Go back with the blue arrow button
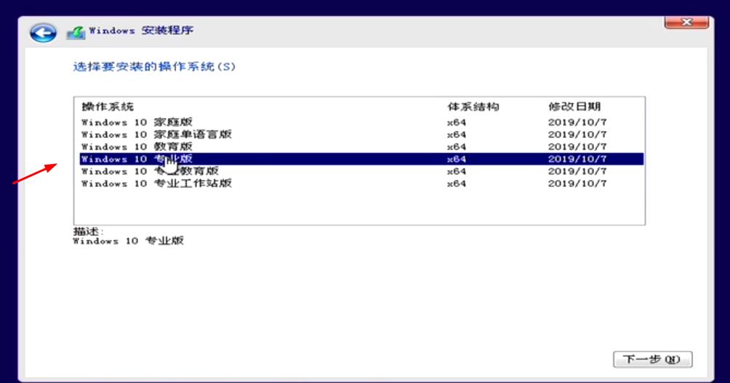This screenshot has width=730, height=383. [x=43, y=33]
